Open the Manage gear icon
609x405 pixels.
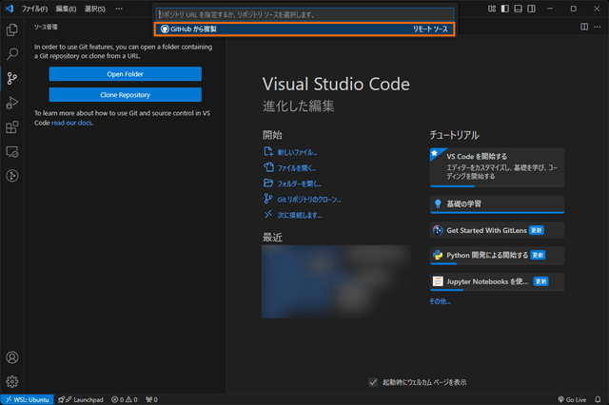coord(12,382)
